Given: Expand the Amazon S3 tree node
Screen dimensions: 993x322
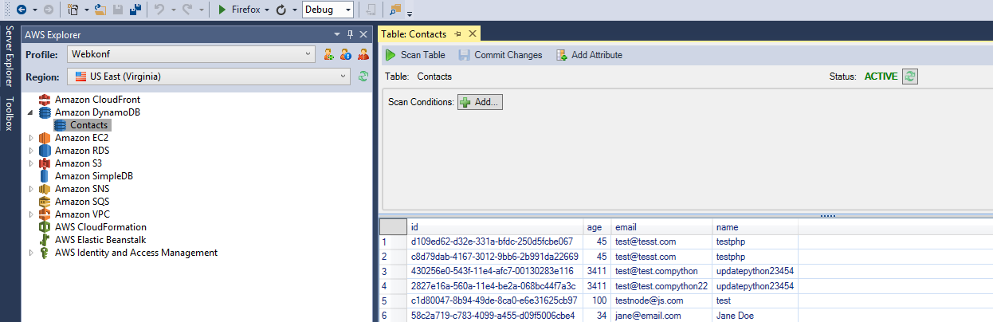Looking at the screenshot, I should pyautogui.click(x=31, y=163).
